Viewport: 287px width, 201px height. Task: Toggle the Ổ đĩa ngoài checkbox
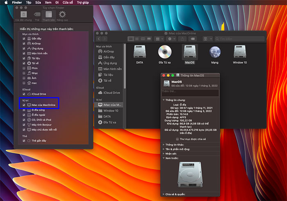24,115
